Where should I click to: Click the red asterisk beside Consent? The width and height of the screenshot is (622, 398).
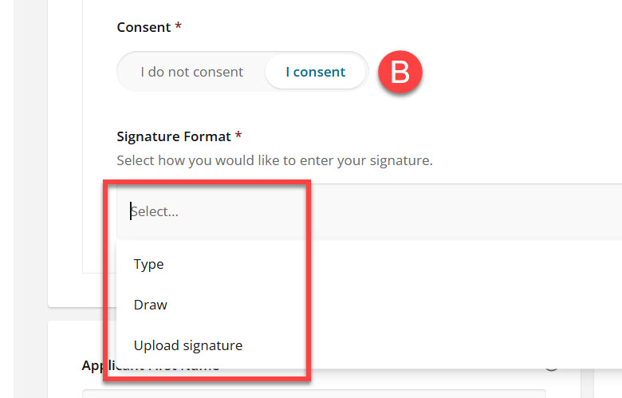[178, 26]
